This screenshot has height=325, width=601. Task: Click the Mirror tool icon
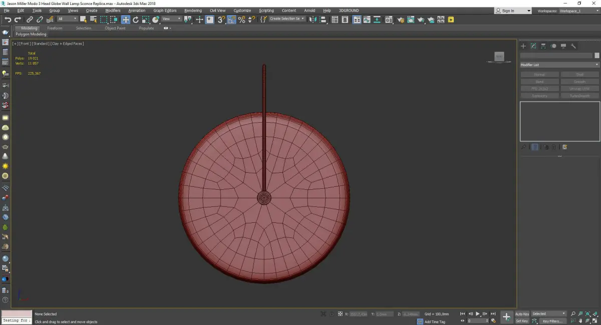point(312,20)
